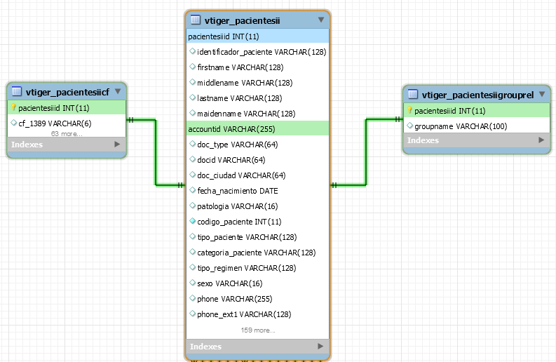Click the diamond icon beside phone_ext1
The height and width of the screenshot is (362, 556).
[193, 314]
